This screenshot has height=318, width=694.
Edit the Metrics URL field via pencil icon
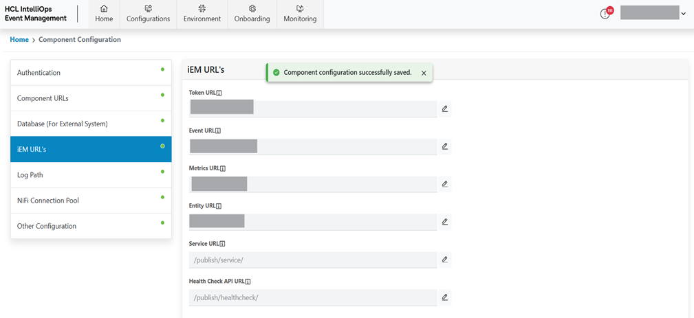445,184
